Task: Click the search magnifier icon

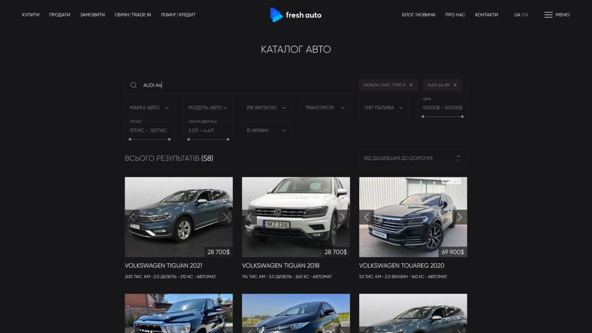Action: [x=134, y=85]
